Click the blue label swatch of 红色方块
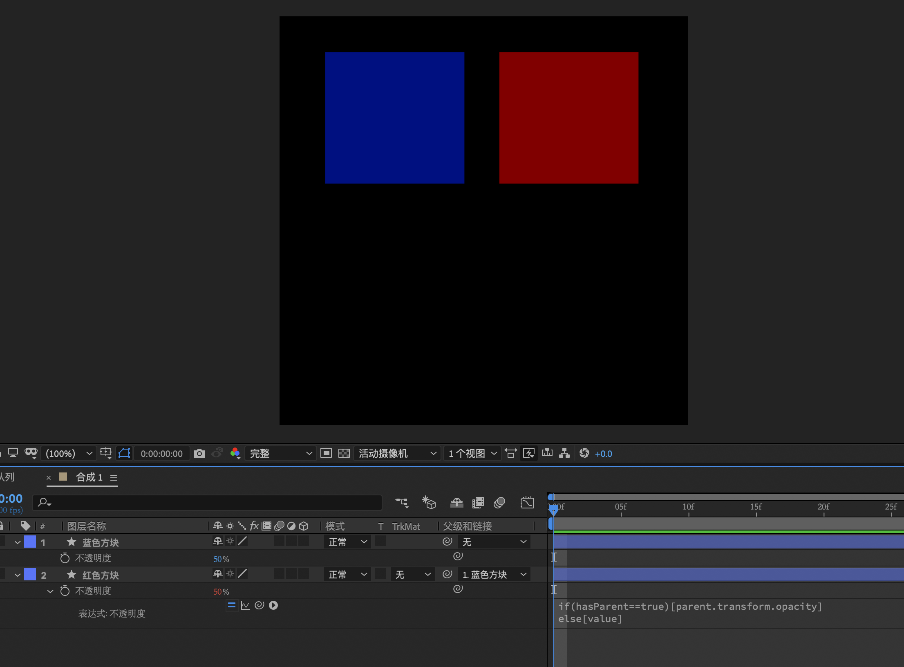This screenshot has width=904, height=667. (x=30, y=575)
